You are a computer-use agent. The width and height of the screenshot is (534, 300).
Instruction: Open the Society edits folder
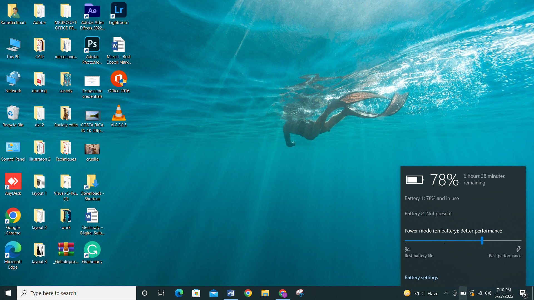coord(66,116)
